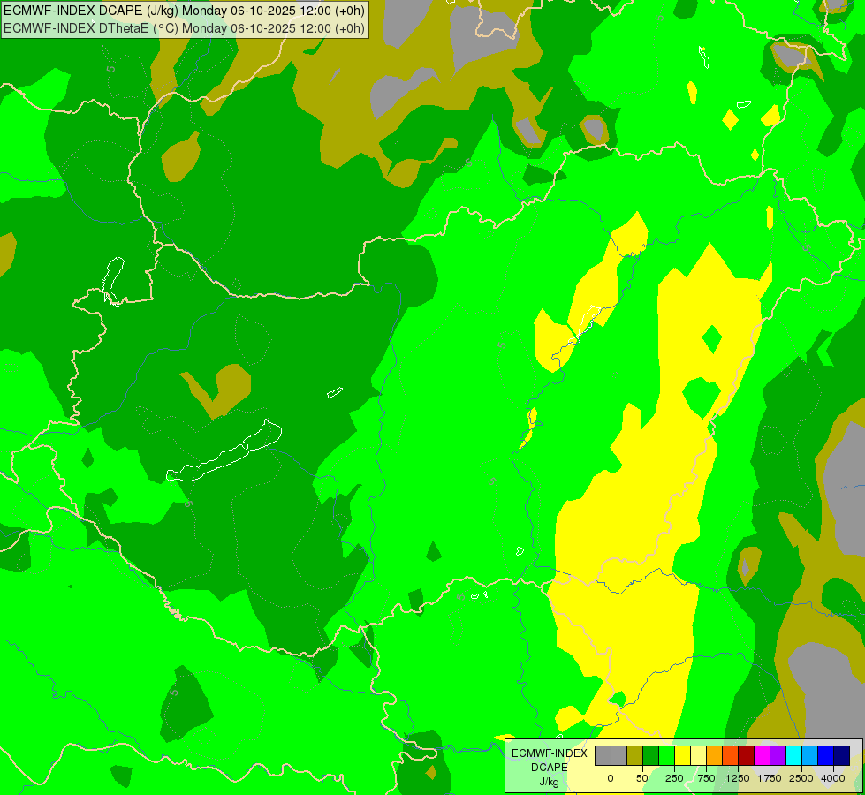Screen dimensions: 865x795
Task: Select the purple legend swatch
Action: (x=778, y=755)
